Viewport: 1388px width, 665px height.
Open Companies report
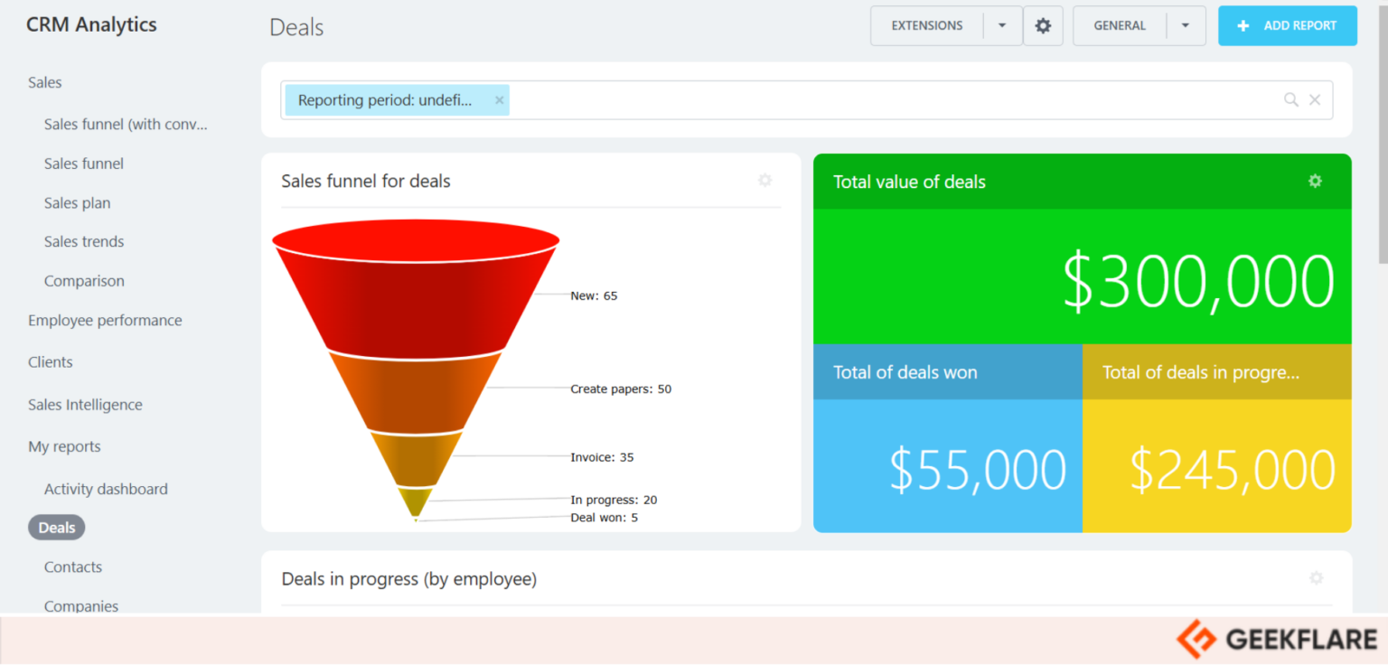point(81,606)
